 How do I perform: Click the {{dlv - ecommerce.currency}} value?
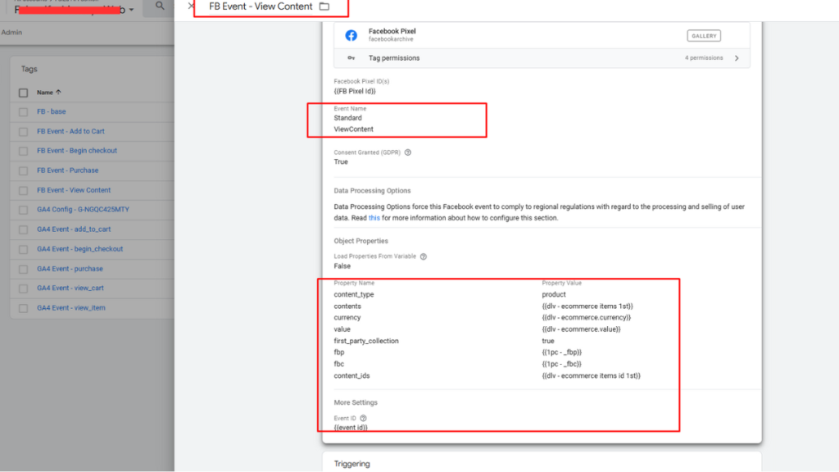[x=586, y=317]
